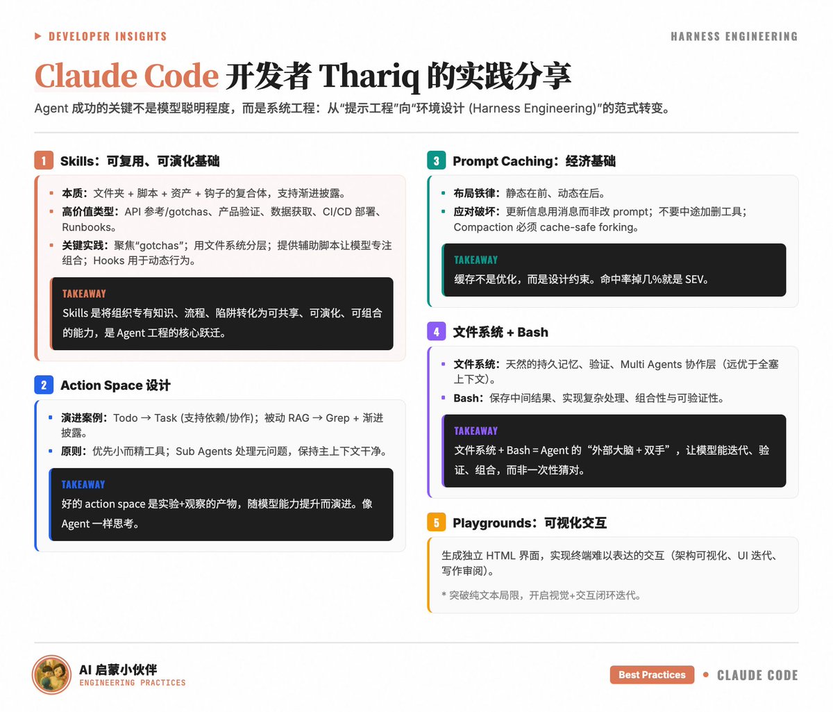Click the ENGINEERING PRACTICES footer caption
The height and width of the screenshot is (712, 833).
133,683
